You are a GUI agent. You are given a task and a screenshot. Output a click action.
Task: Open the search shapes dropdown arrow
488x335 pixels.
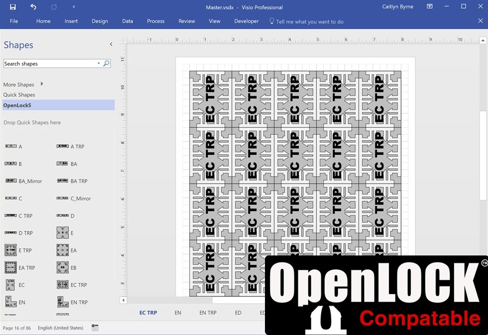click(99, 63)
